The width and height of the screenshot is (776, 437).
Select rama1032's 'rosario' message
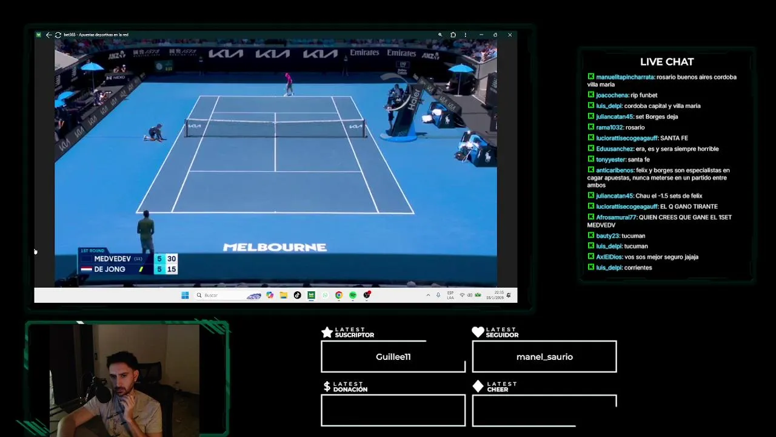click(x=616, y=127)
